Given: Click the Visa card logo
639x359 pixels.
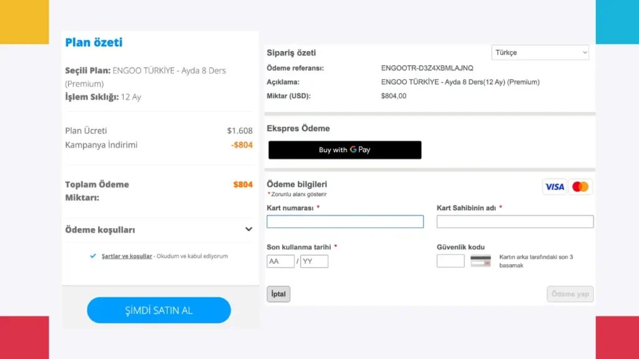Looking at the screenshot, I should click(x=554, y=187).
